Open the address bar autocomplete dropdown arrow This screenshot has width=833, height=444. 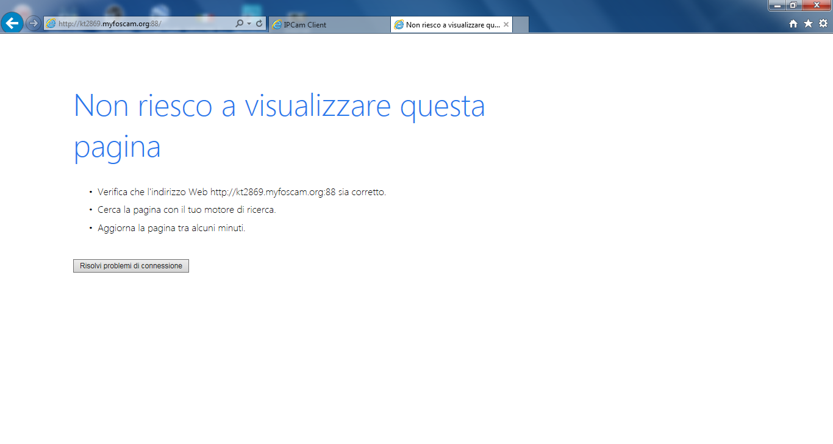coord(249,24)
